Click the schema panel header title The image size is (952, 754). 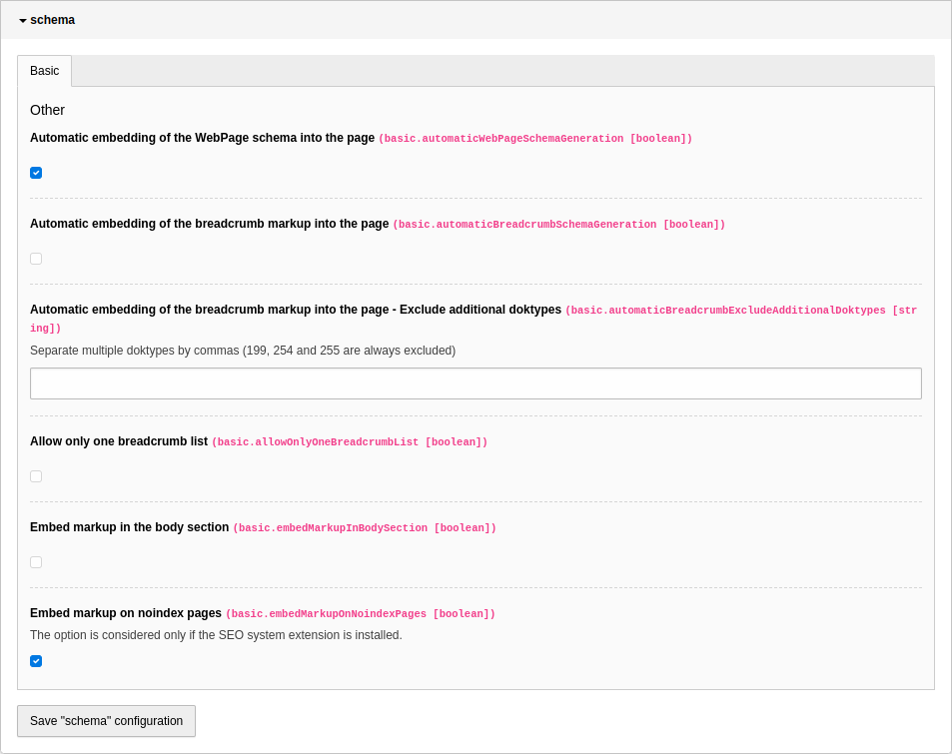tap(52, 20)
